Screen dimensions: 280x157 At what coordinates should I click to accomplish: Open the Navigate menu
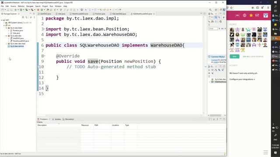pyautogui.click(x=30, y=6)
